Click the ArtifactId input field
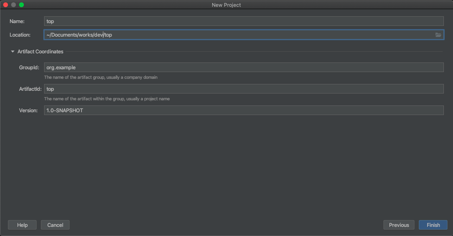453x236 pixels. click(x=244, y=89)
